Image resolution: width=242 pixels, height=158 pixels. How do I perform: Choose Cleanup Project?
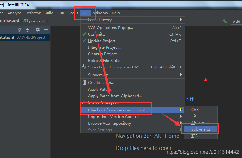click(133, 54)
